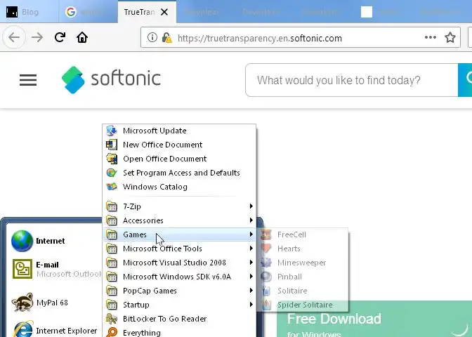
Task: Open the Softonic hamburger menu
Action: coord(28,80)
